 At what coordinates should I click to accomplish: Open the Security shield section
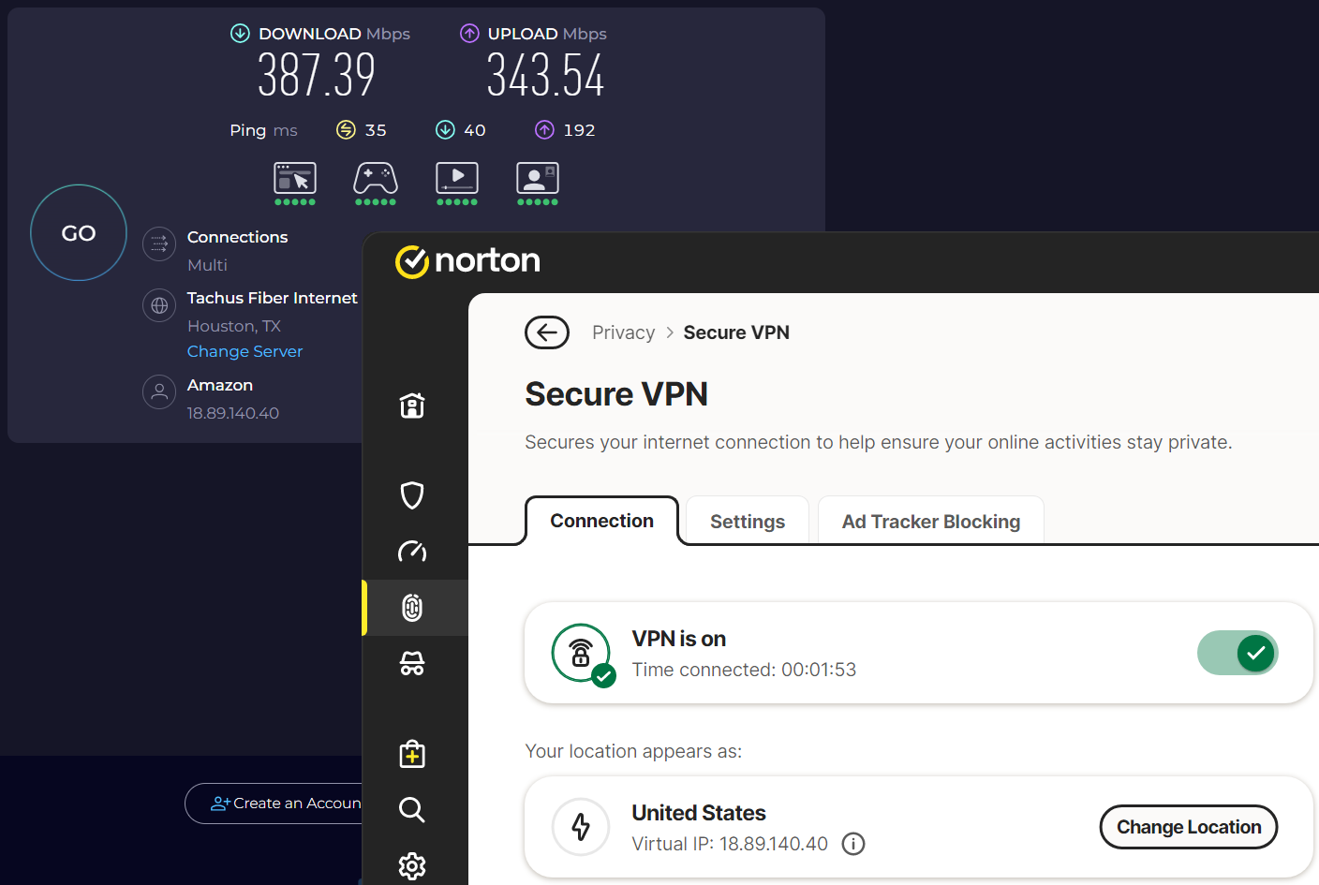coord(412,494)
